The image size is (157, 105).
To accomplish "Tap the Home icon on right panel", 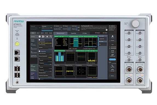I will click(112, 37).
